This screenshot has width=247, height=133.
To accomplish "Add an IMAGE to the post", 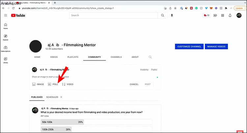I will 38,84.
